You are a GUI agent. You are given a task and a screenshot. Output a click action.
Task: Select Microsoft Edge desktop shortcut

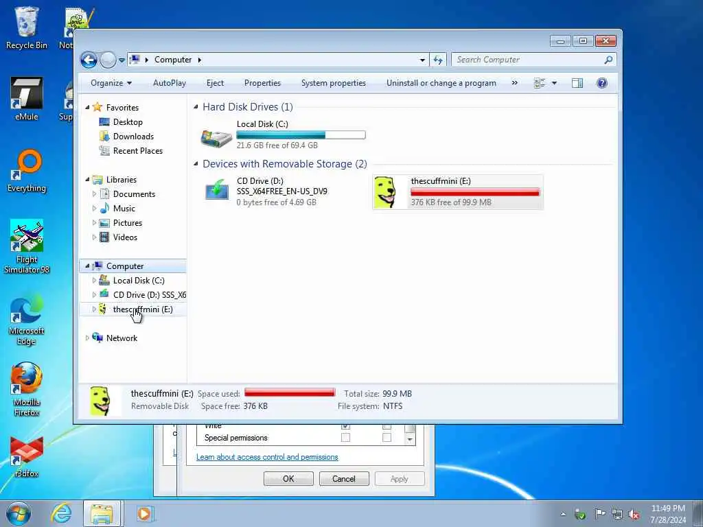pyautogui.click(x=27, y=320)
